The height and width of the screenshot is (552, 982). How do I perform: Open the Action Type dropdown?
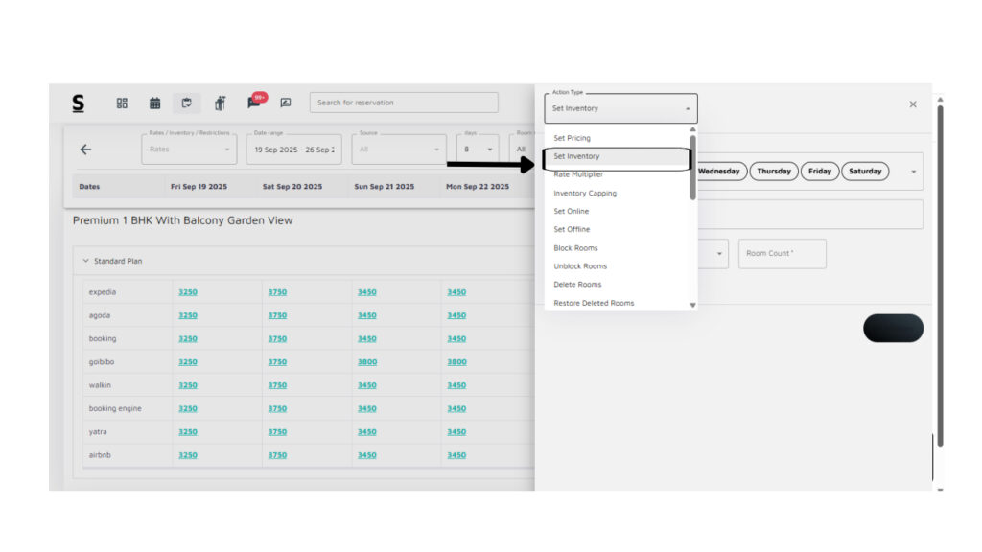[x=620, y=108]
